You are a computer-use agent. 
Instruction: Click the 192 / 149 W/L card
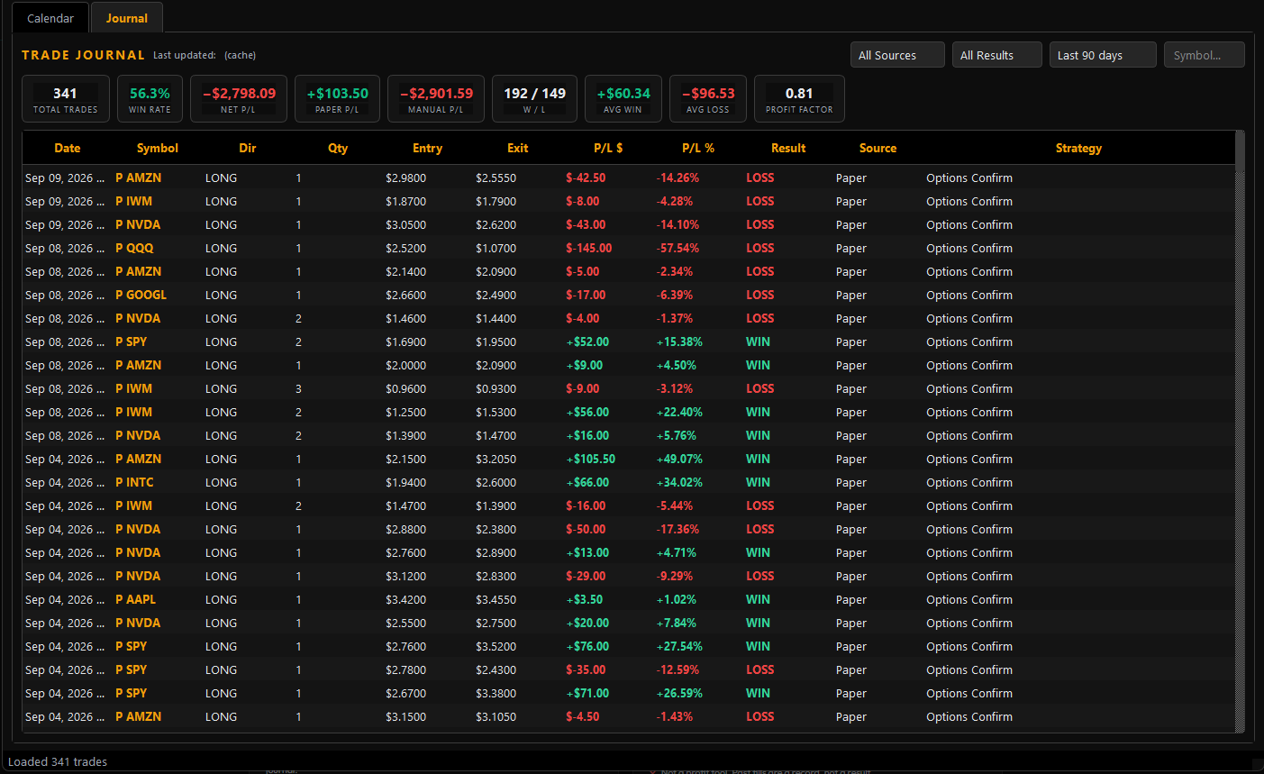coord(534,98)
